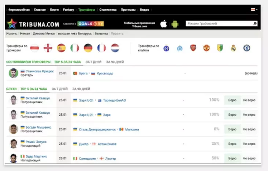This screenshot has height=171, width=268.
Task: Click the Tribuna.com star logo
Action: coord(12,24)
